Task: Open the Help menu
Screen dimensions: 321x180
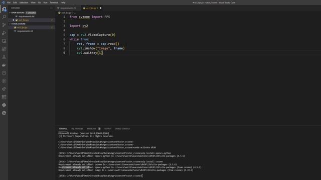Action: [63, 2]
